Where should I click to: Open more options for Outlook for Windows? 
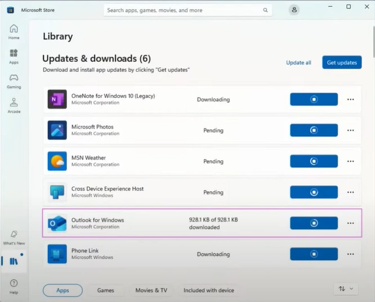[x=350, y=223]
